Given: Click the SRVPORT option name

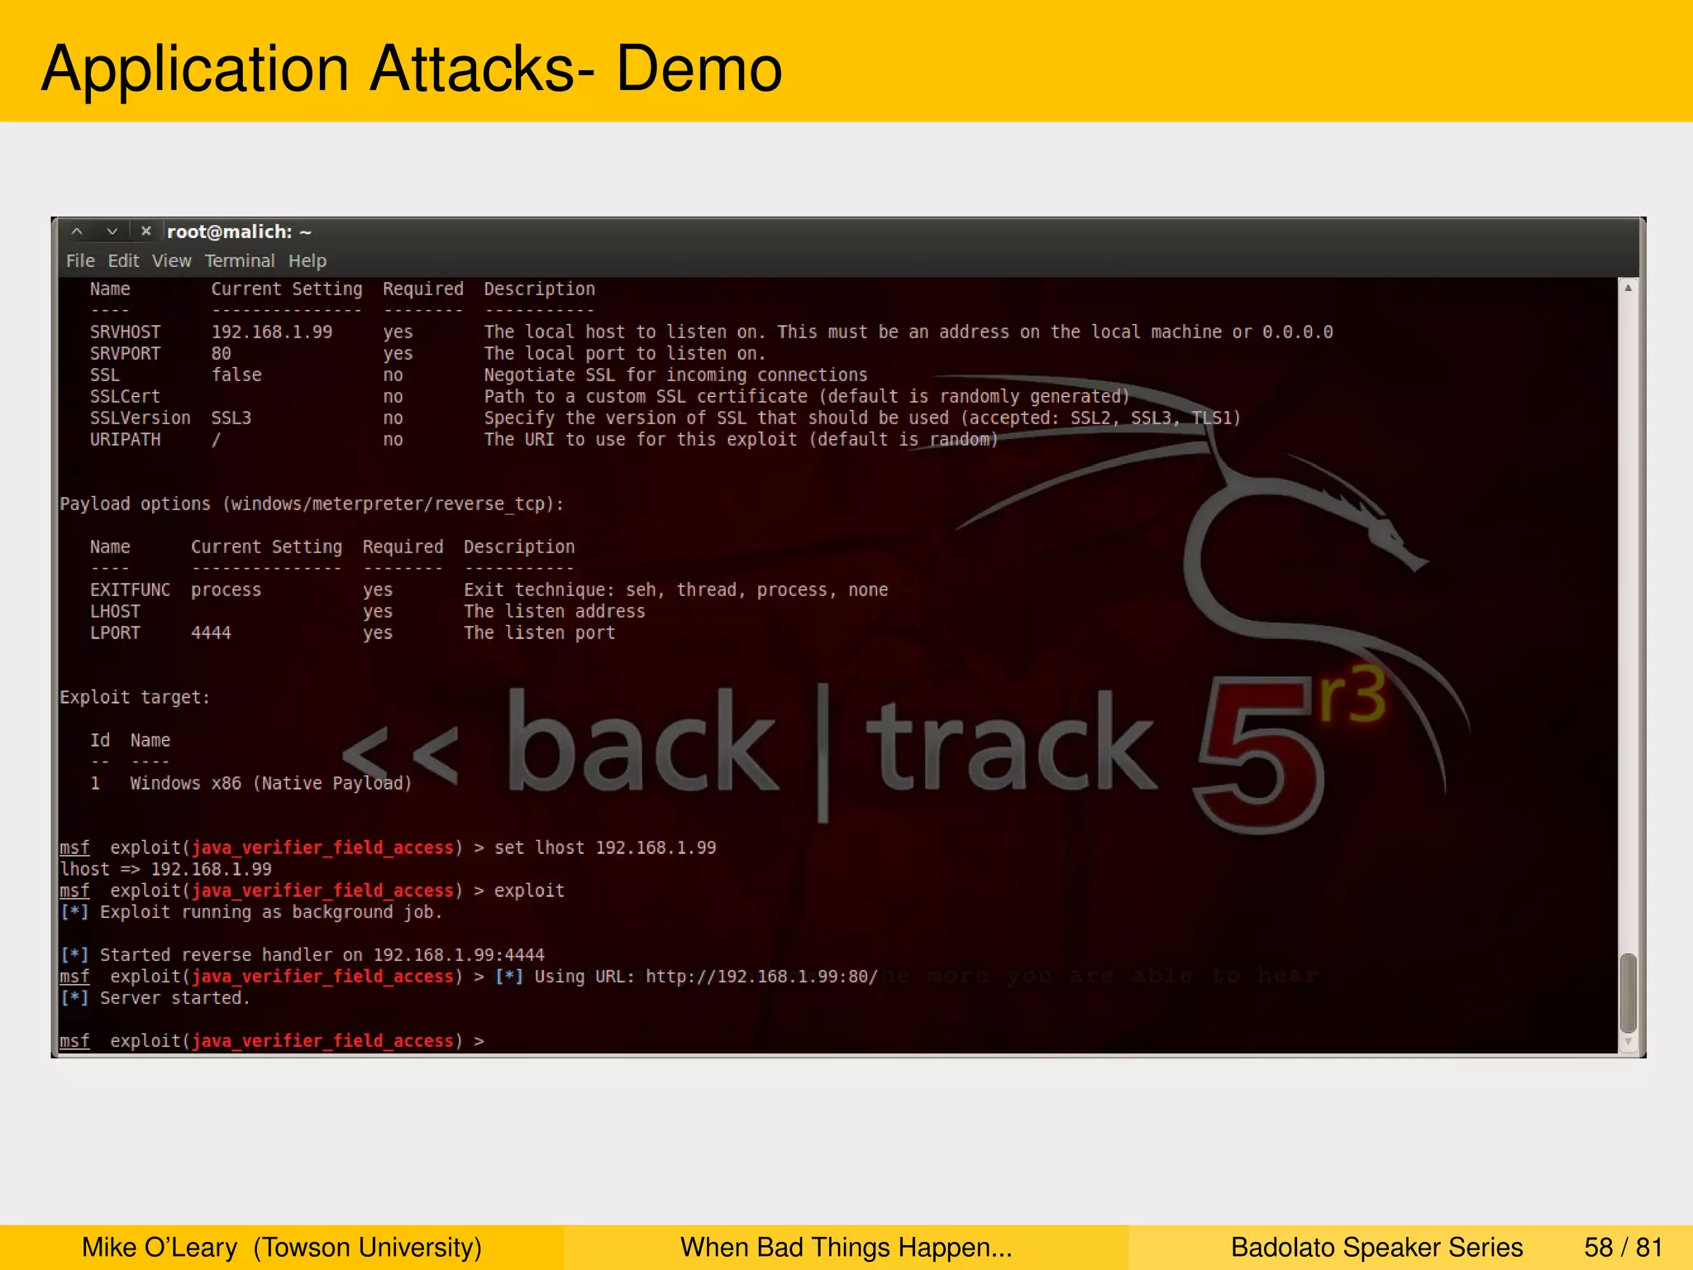Looking at the screenshot, I should [126, 353].
